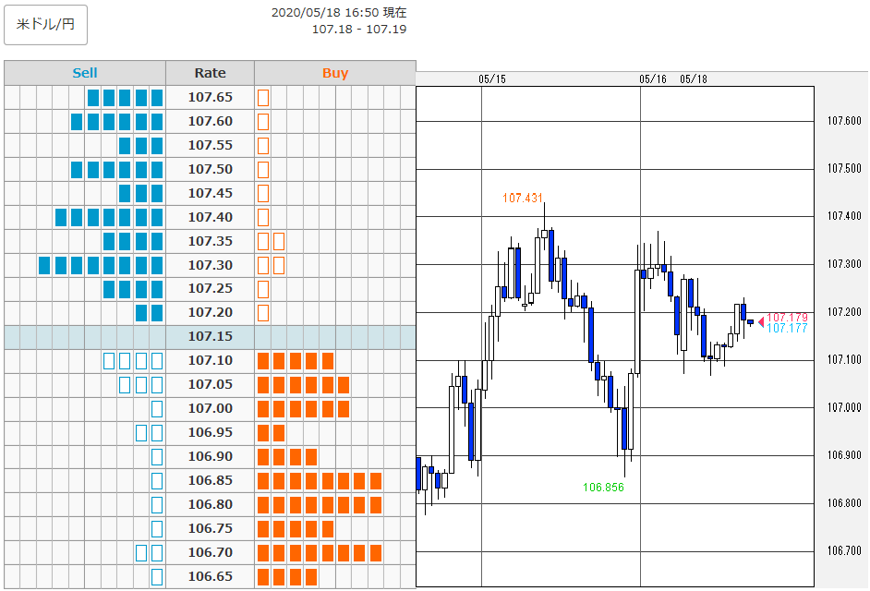The width and height of the screenshot is (870, 591).
Task: Click the orange high label 107.431 on chart
Action: tap(522, 199)
